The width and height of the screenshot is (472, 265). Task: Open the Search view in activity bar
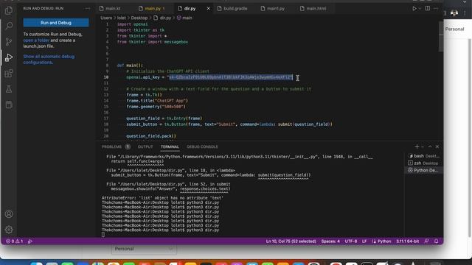point(9,26)
